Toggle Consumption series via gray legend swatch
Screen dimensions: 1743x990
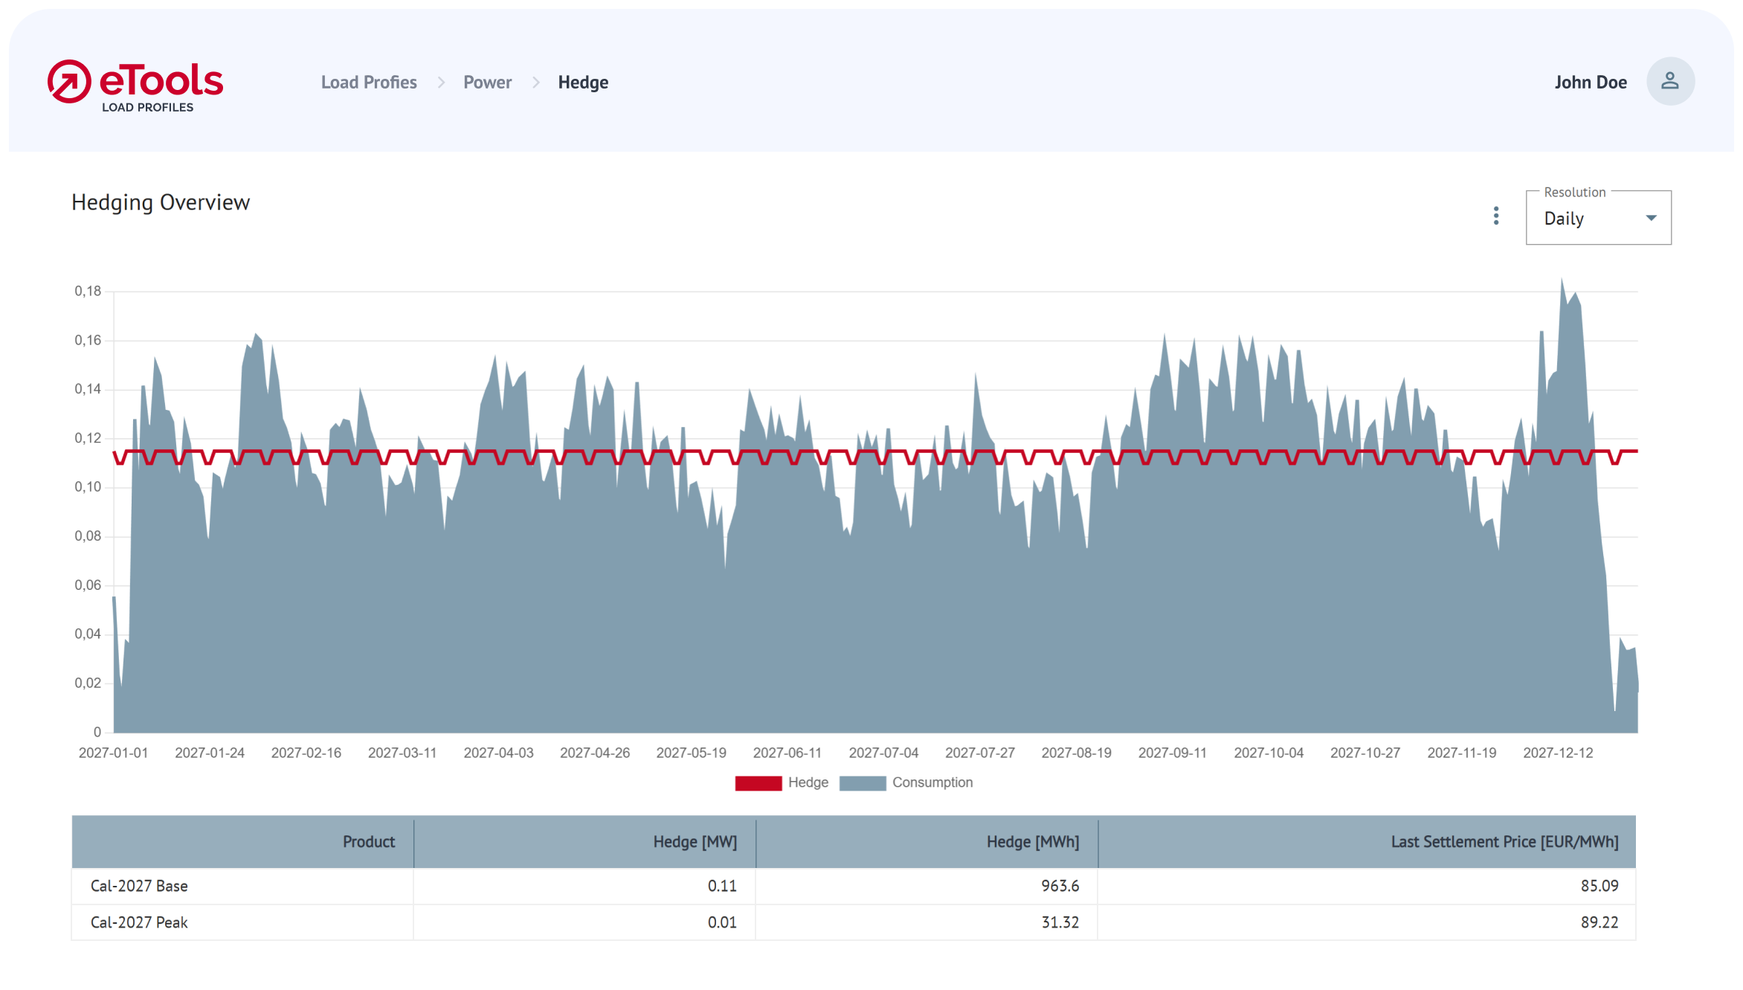coord(862,783)
